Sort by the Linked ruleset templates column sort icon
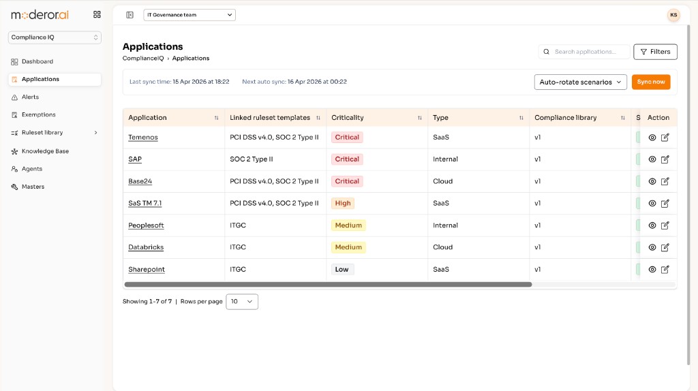The height and width of the screenshot is (391, 698). point(318,118)
